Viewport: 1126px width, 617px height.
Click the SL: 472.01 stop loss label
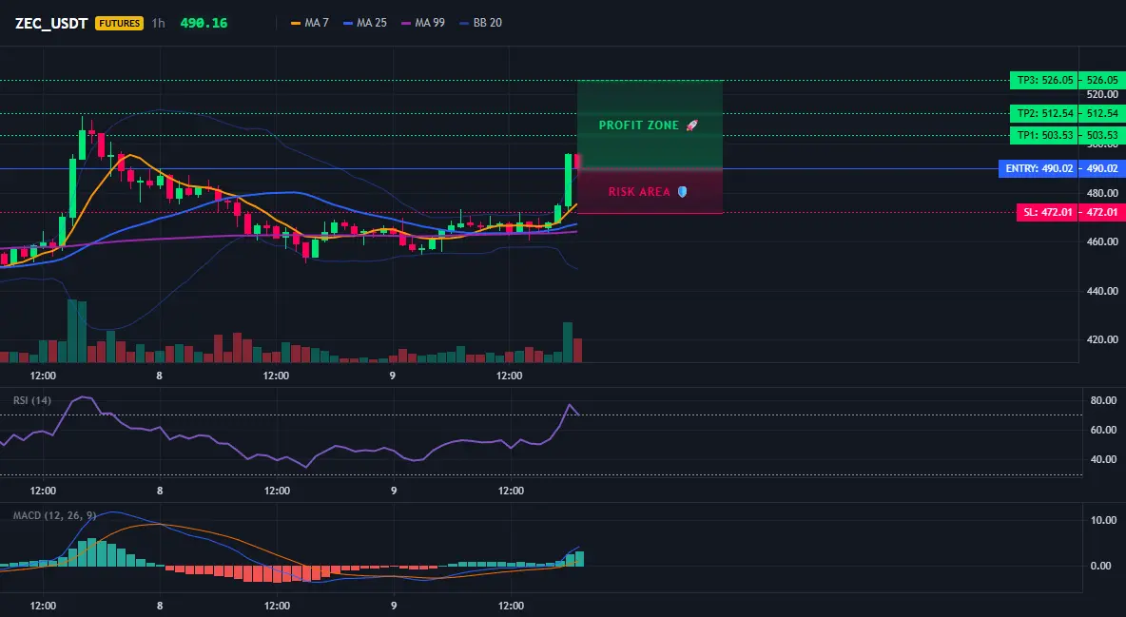1047,213
